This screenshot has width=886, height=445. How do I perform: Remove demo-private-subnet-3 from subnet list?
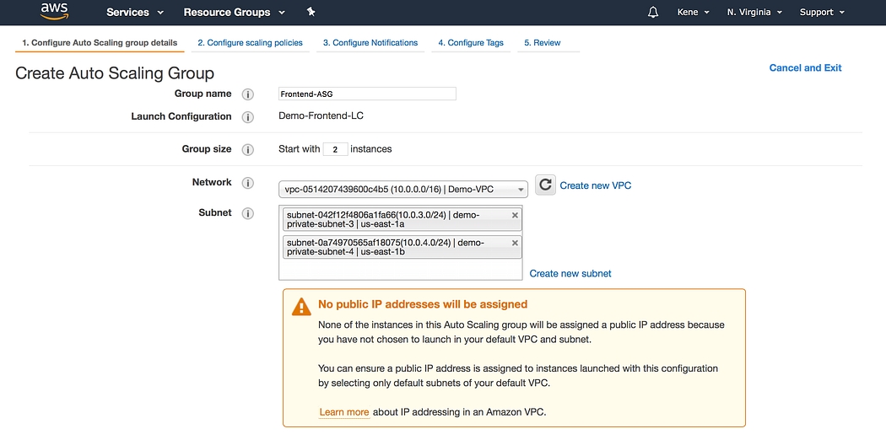pyautogui.click(x=515, y=215)
